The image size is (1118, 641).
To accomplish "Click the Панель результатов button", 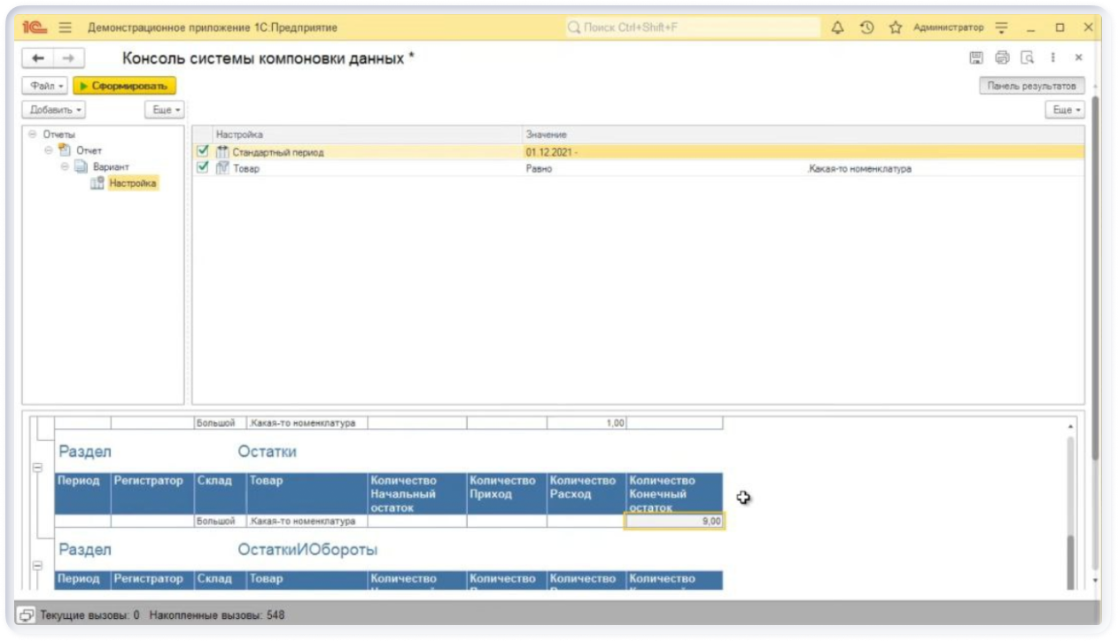I will pyautogui.click(x=1031, y=86).
